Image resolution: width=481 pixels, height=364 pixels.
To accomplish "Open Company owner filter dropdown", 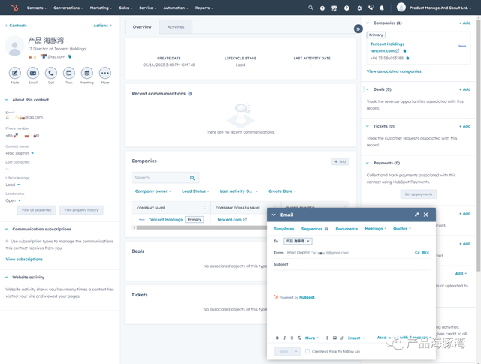I will 153,191.
